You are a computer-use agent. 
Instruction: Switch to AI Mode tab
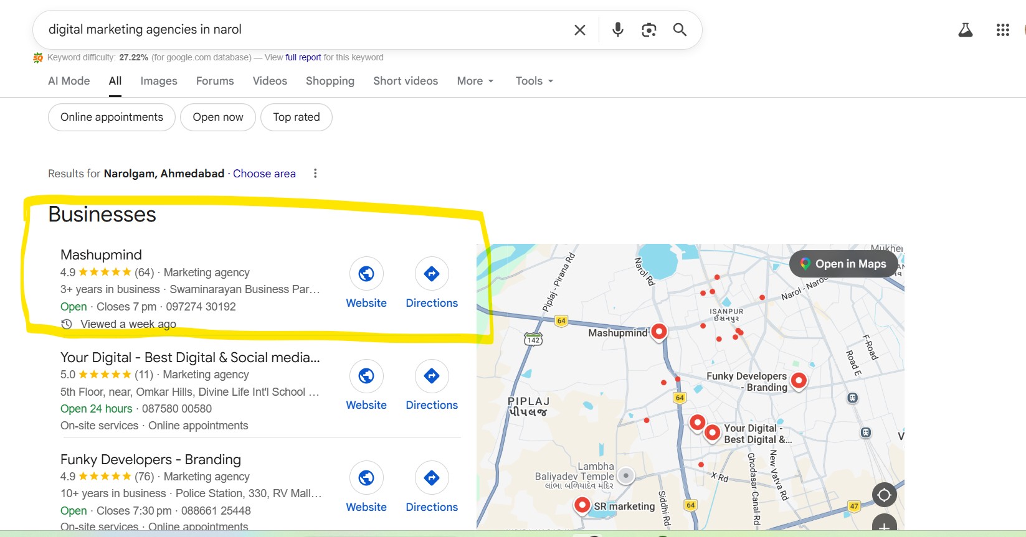[x=69, y=81]
